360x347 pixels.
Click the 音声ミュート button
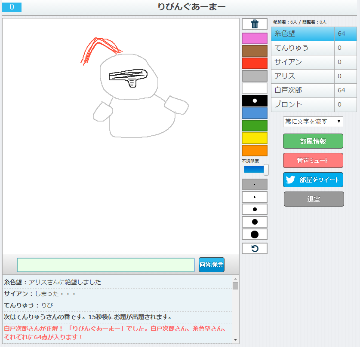(313, 161)
